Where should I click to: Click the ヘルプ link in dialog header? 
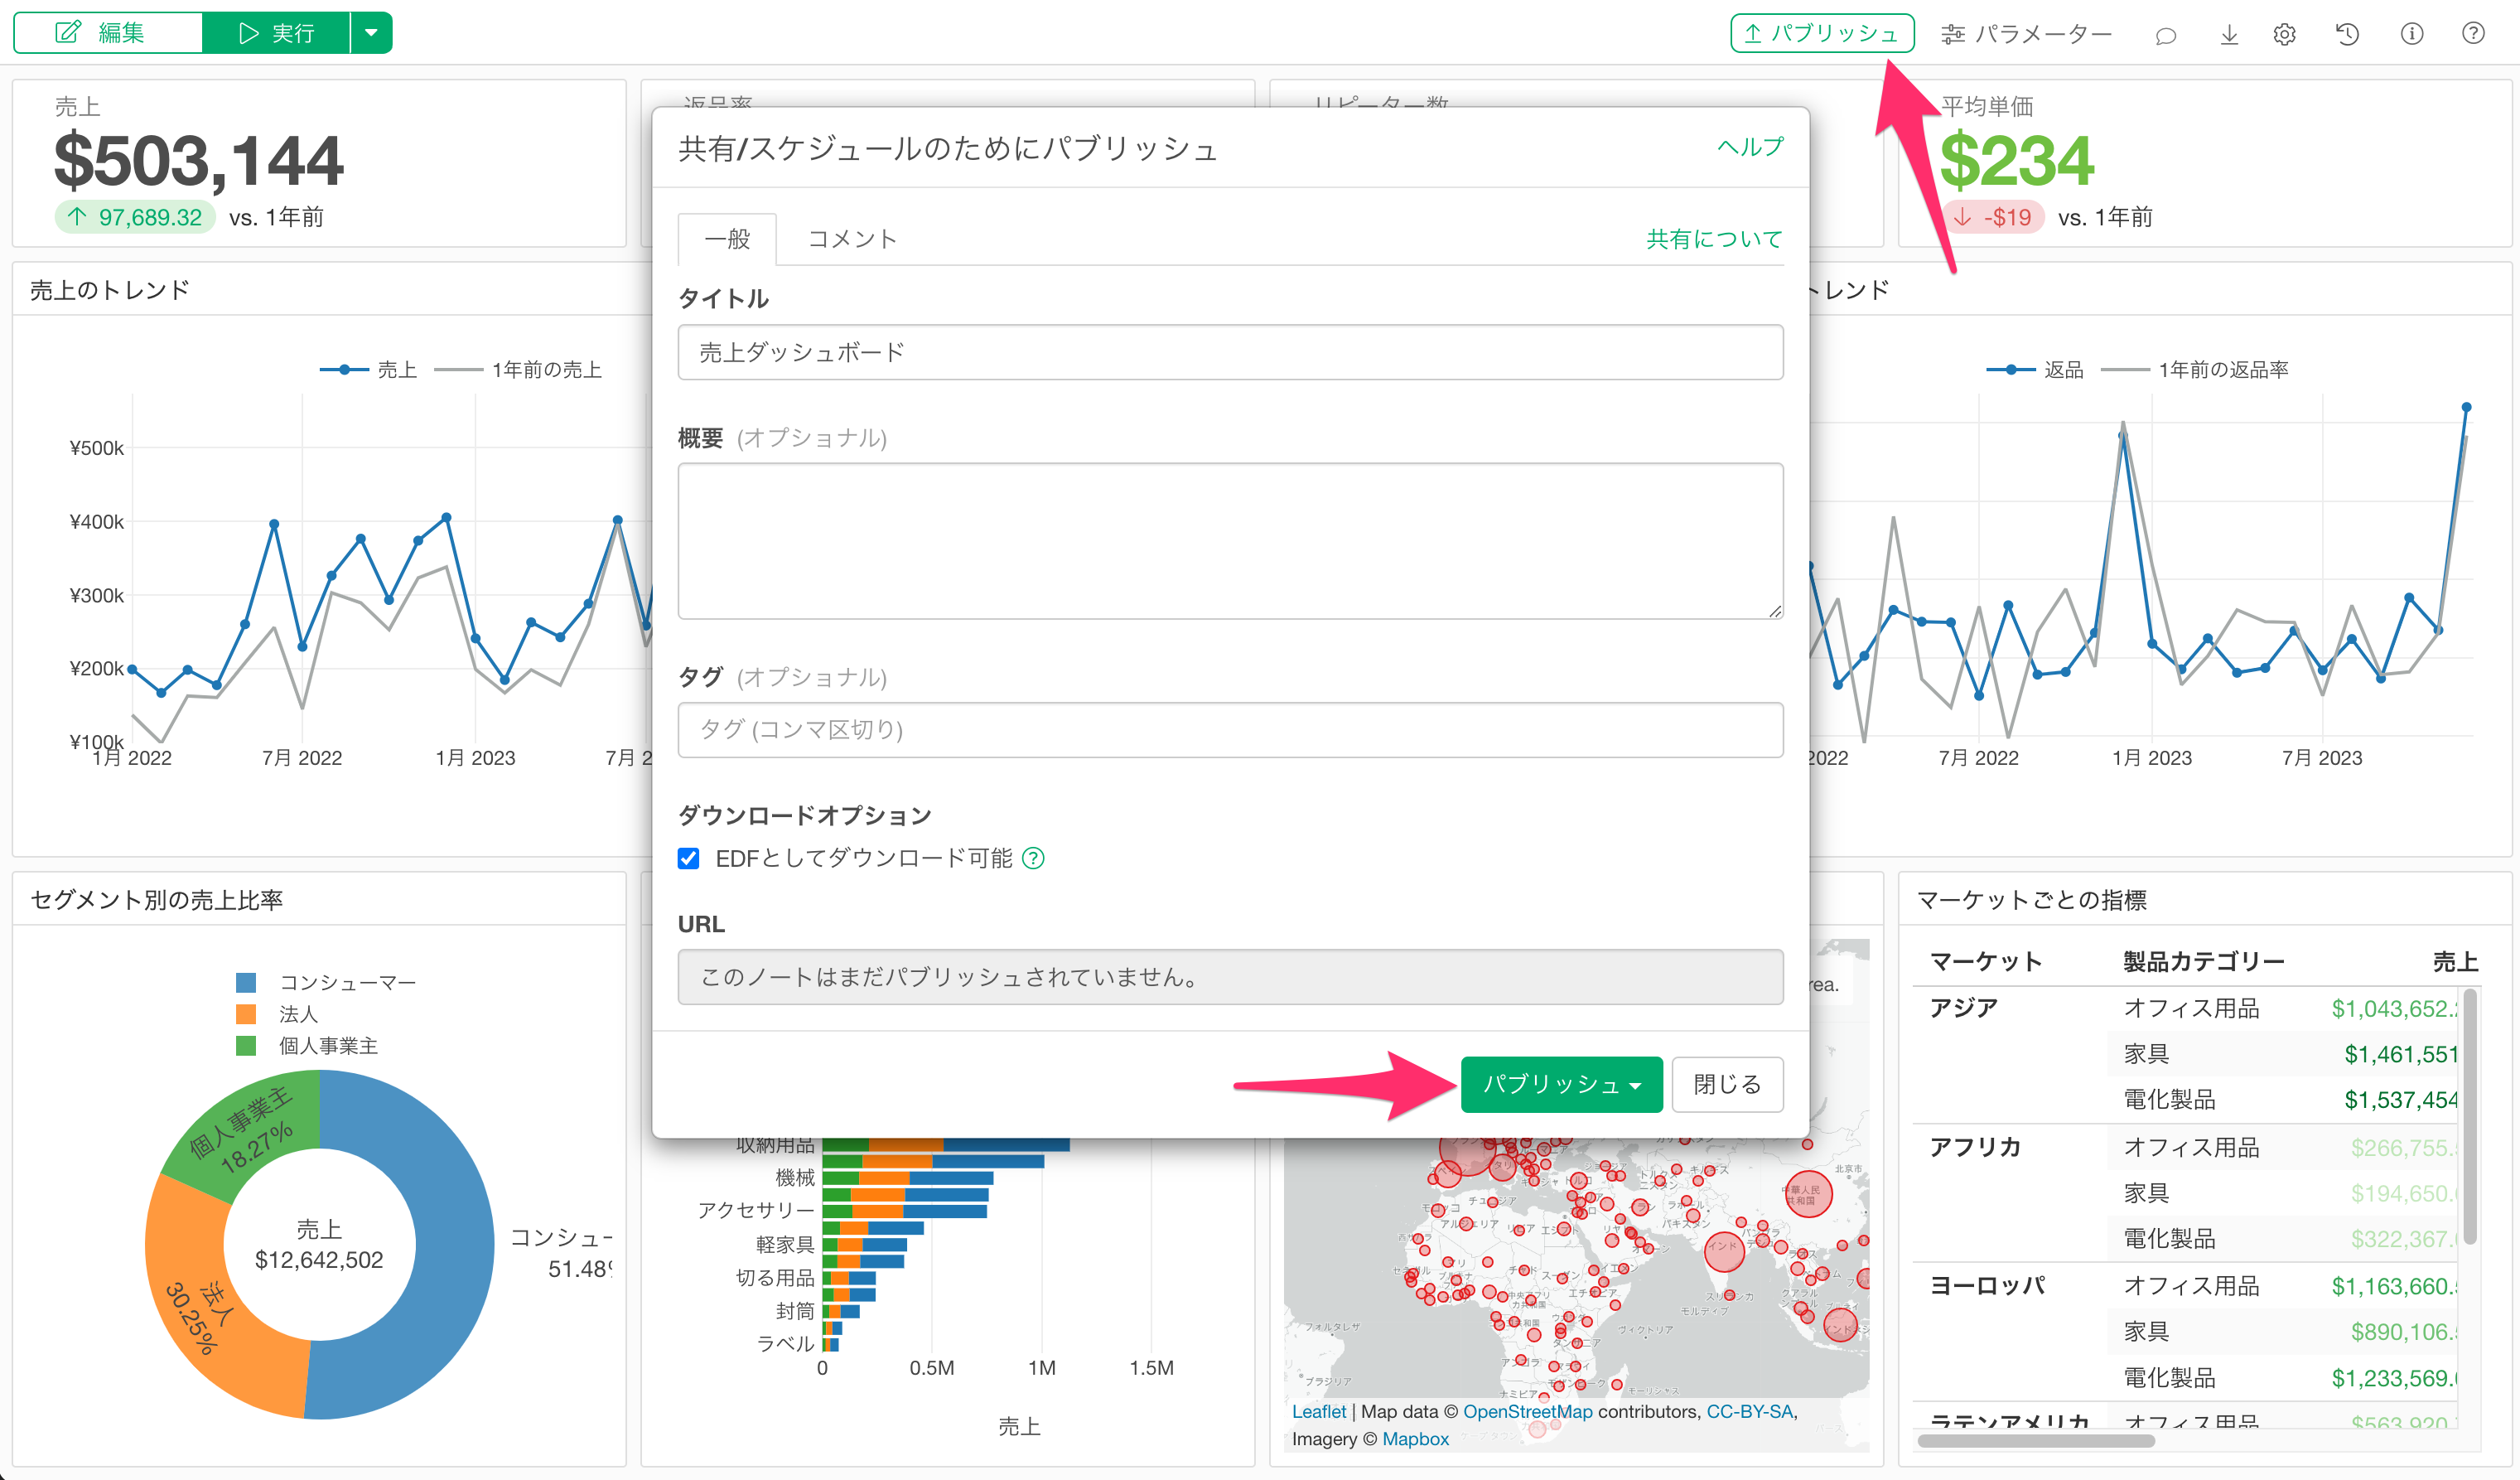[x=1749, y=147]
